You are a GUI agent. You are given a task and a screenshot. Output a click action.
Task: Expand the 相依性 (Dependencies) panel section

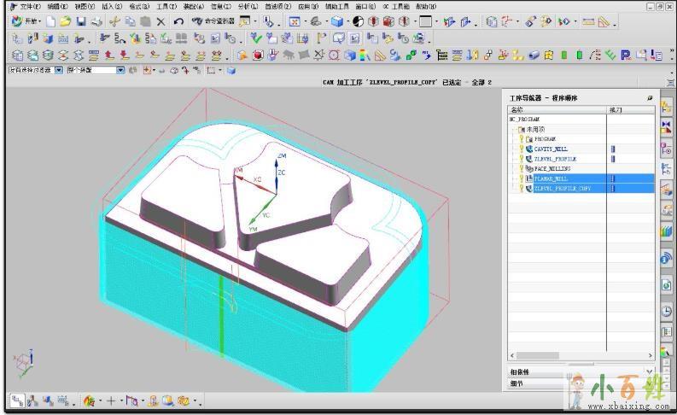pos(581,372)
